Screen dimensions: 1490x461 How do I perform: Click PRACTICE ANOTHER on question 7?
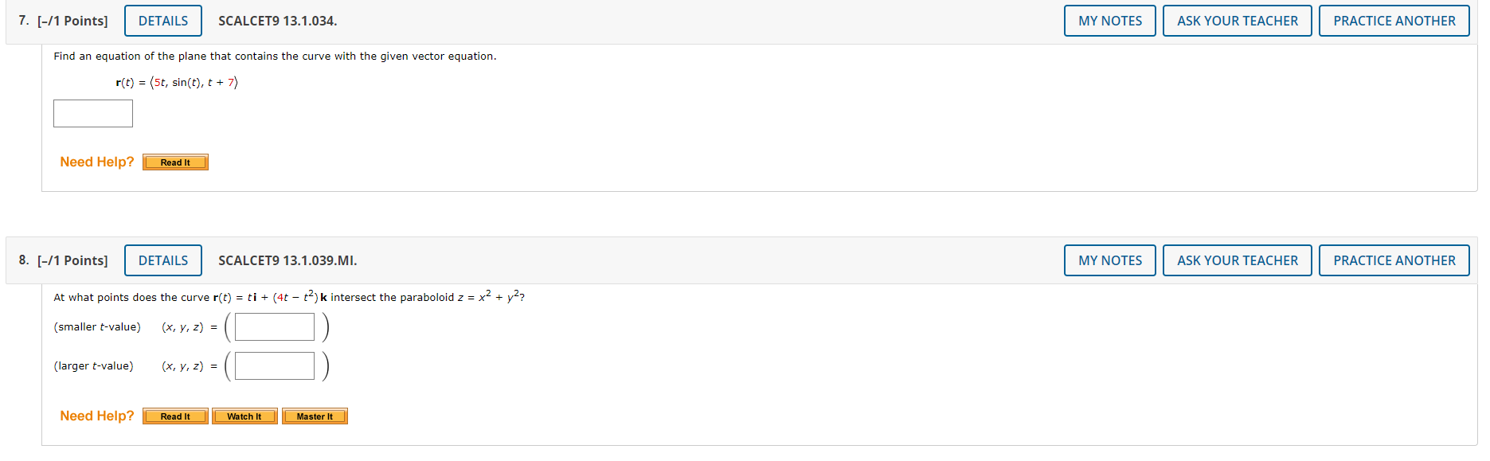click(1394, 21)
